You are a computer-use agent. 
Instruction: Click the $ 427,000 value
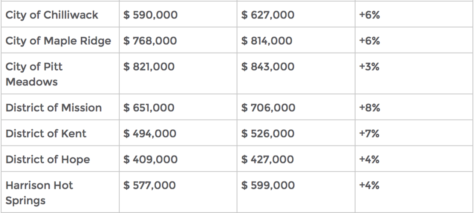[x=268, y=160]
